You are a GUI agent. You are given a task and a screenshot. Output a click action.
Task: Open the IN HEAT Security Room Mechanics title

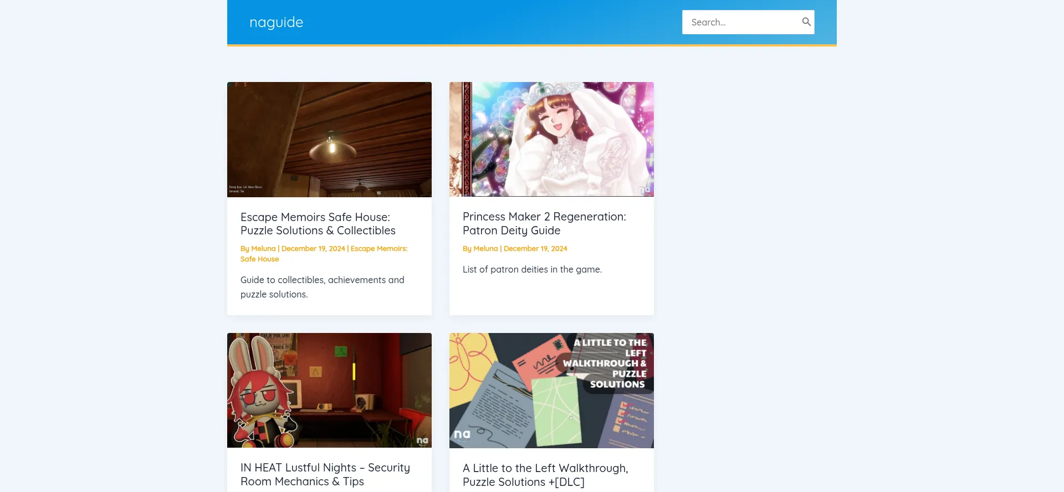325,474
